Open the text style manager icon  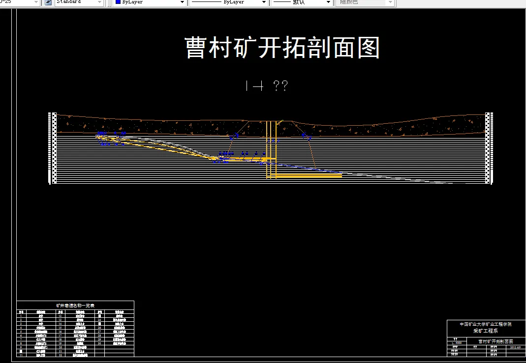(x=47, y=2)
